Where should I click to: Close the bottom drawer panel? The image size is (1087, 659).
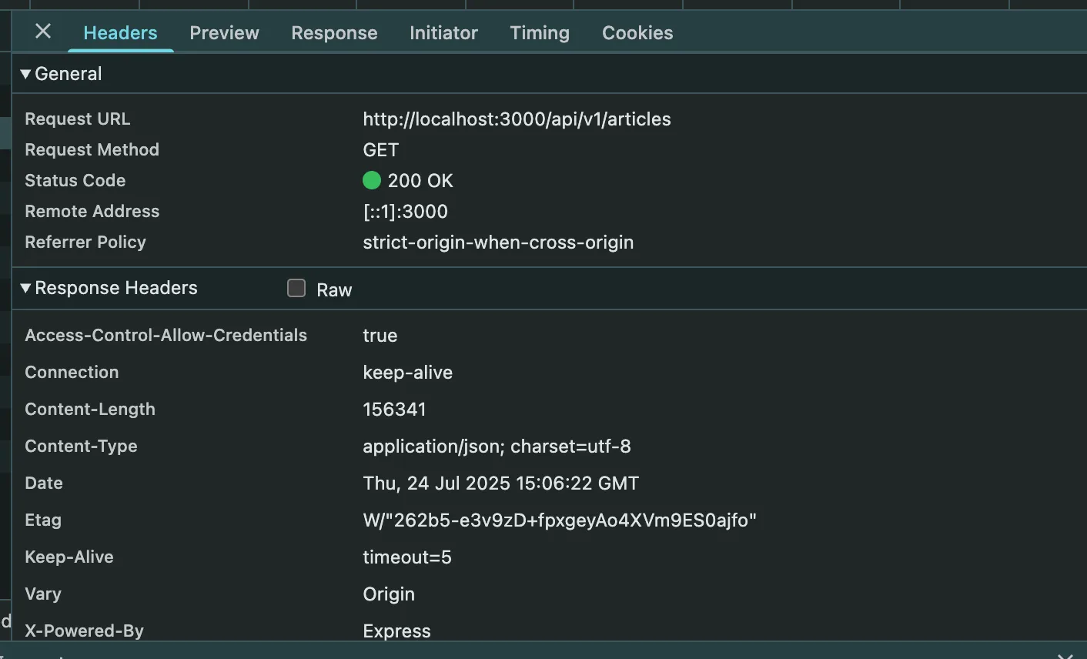point(1065,654)
